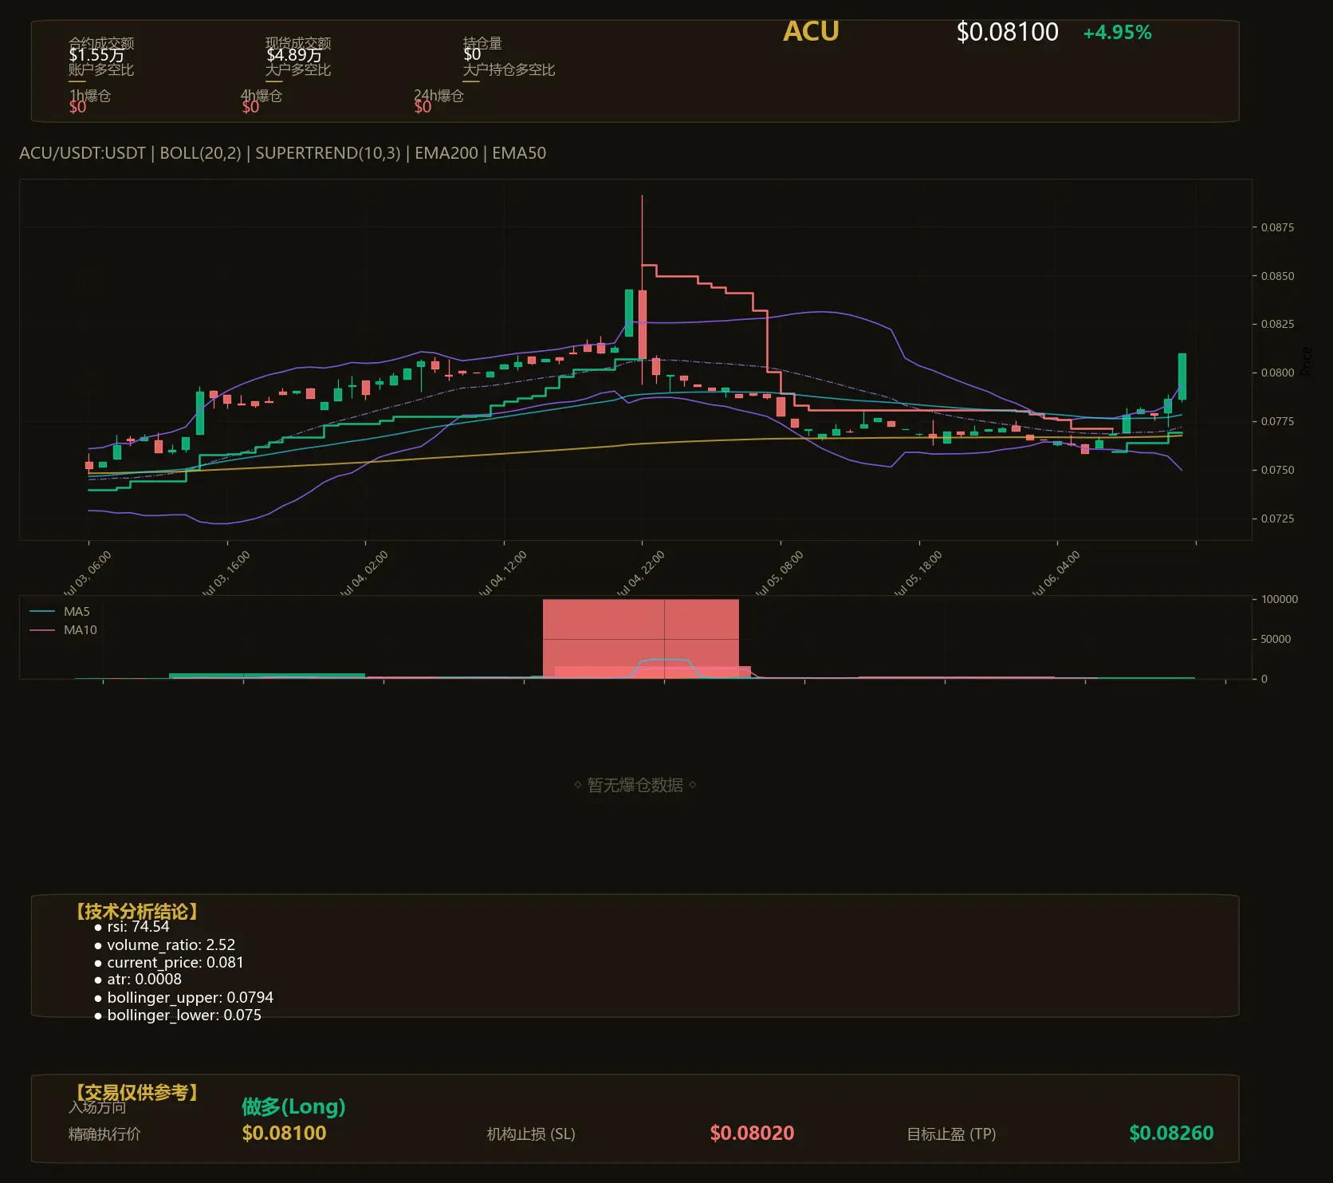
Task: Click the ACU ticker title
Action: click(811, 31)
